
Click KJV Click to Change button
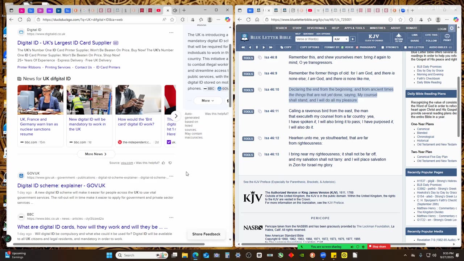click(374, 38)
